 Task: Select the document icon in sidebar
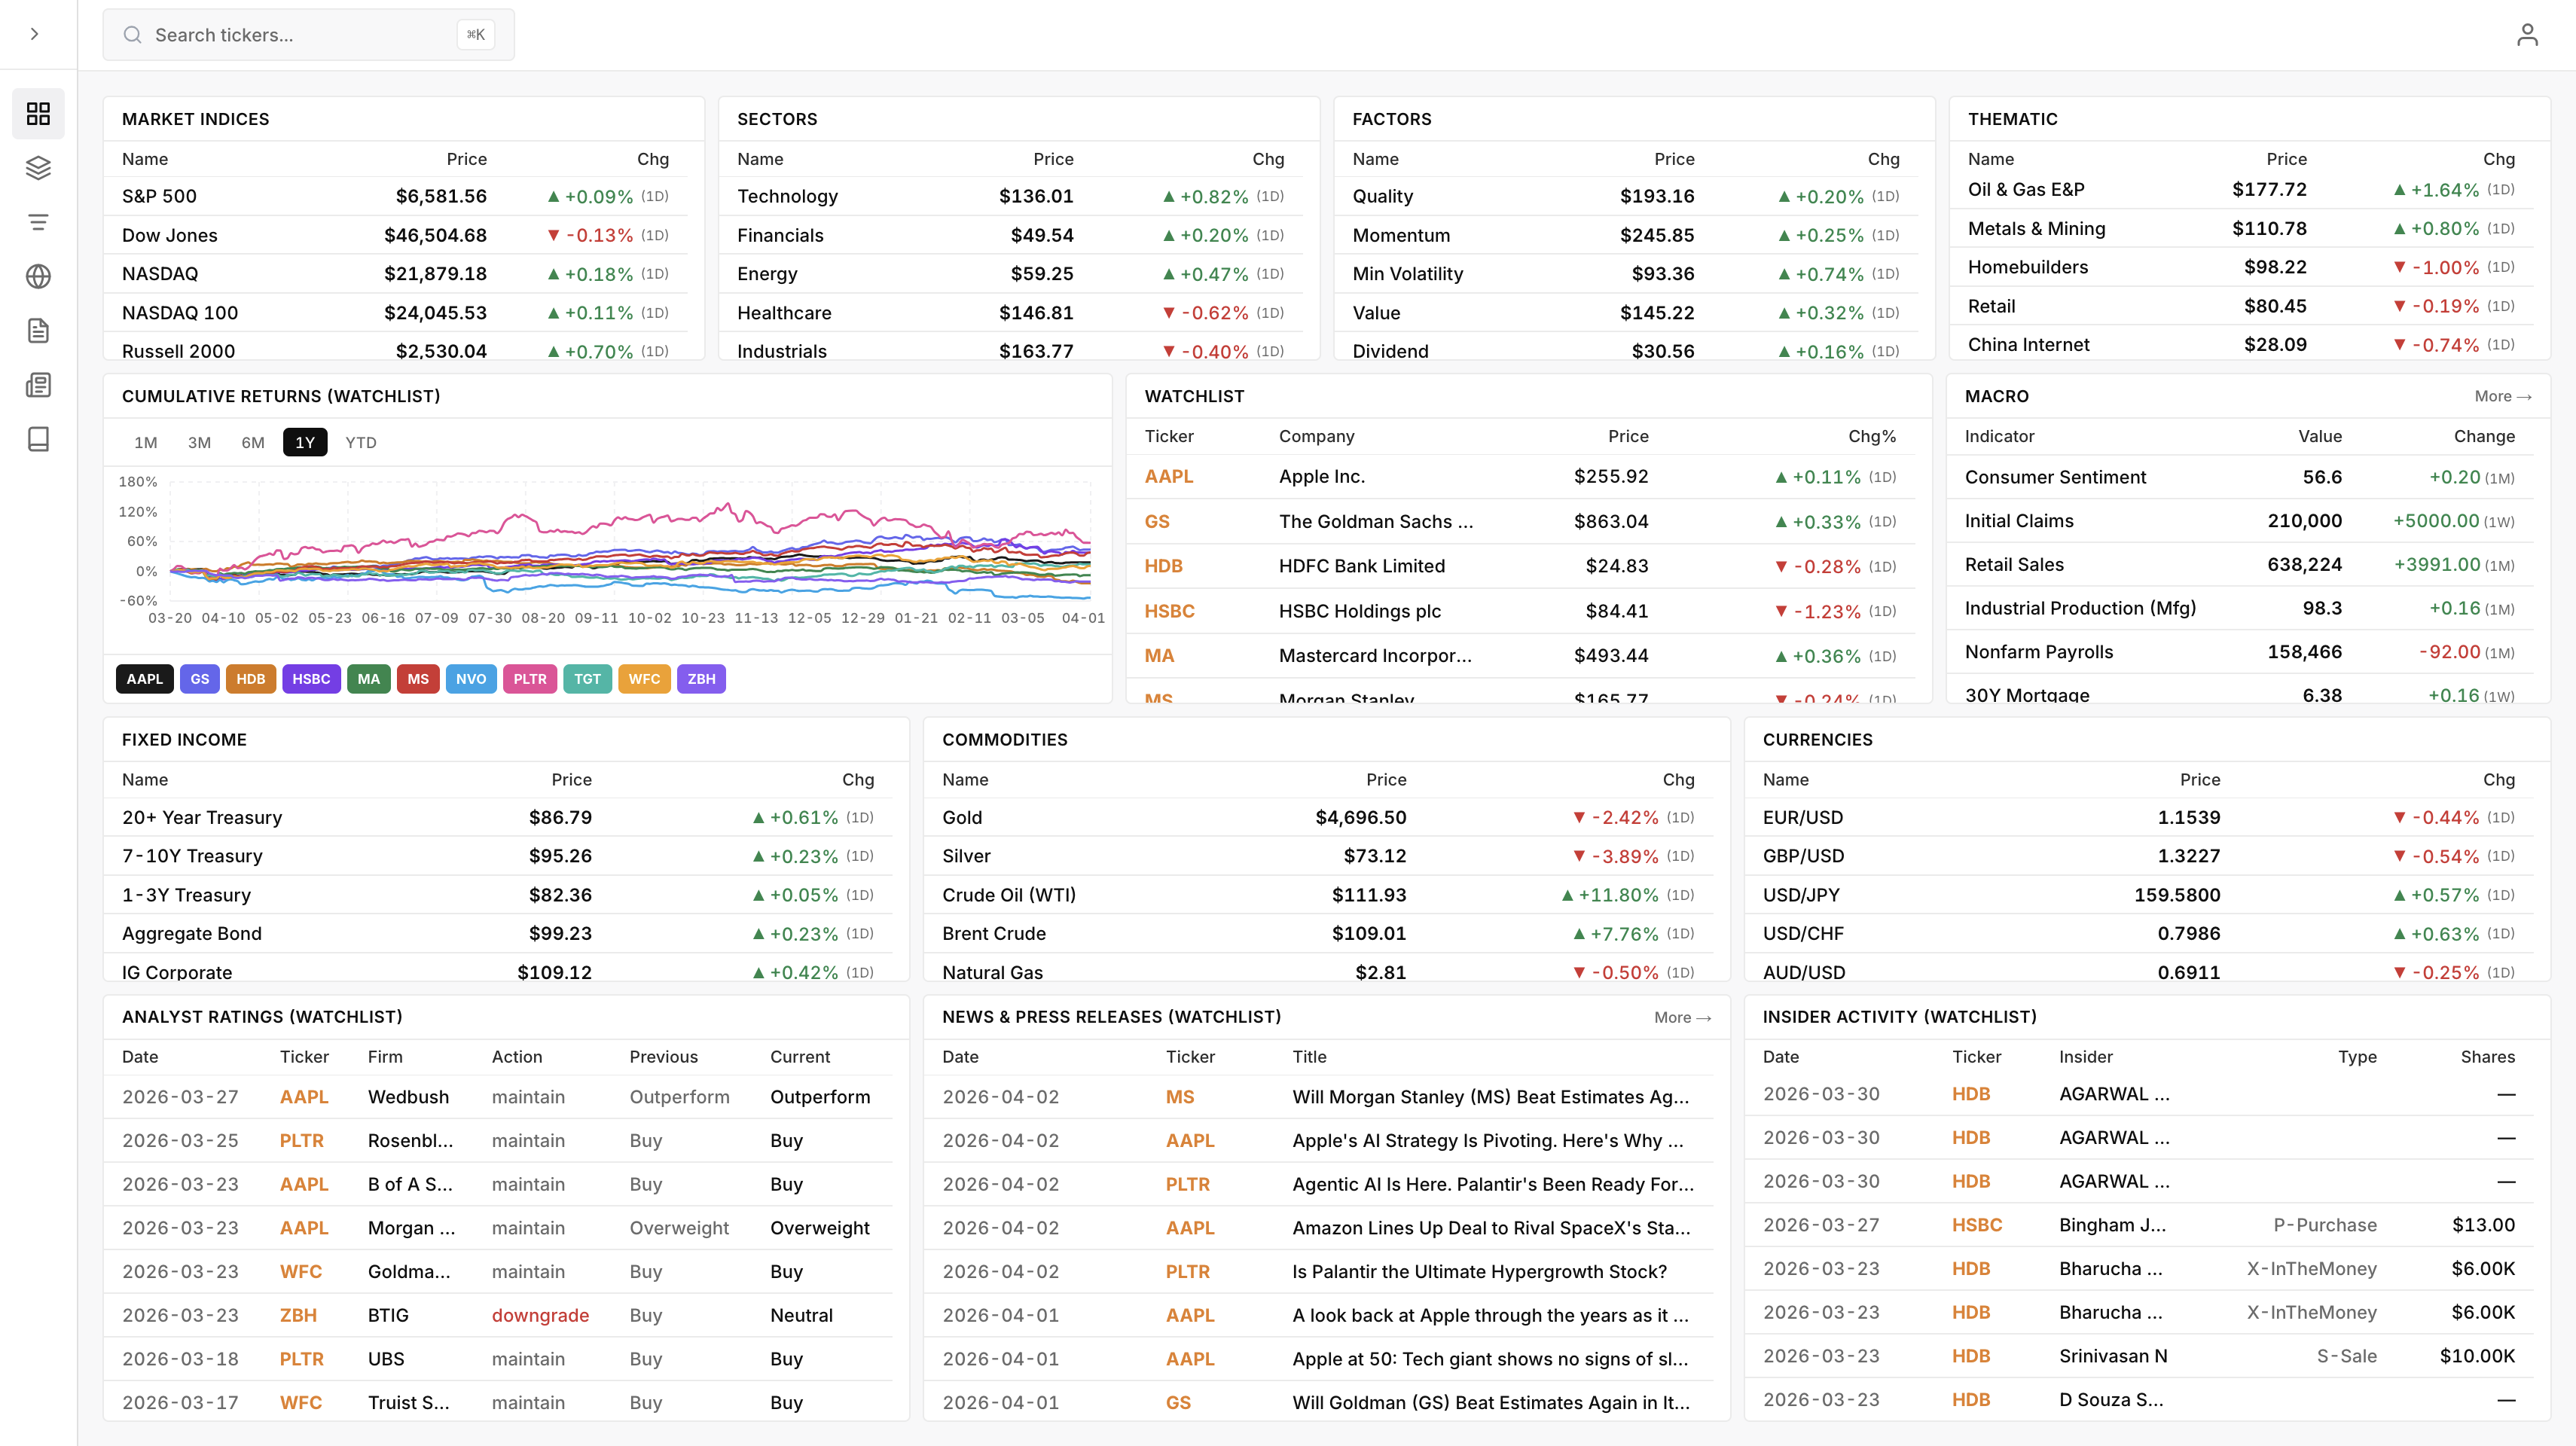(38, 331)
